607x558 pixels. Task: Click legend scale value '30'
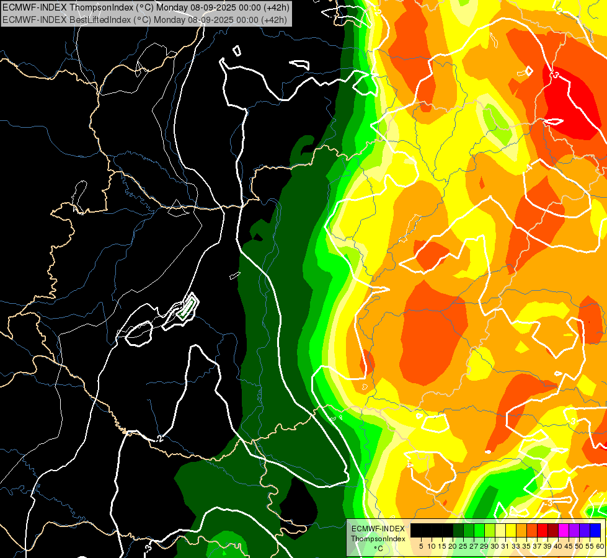495,546
